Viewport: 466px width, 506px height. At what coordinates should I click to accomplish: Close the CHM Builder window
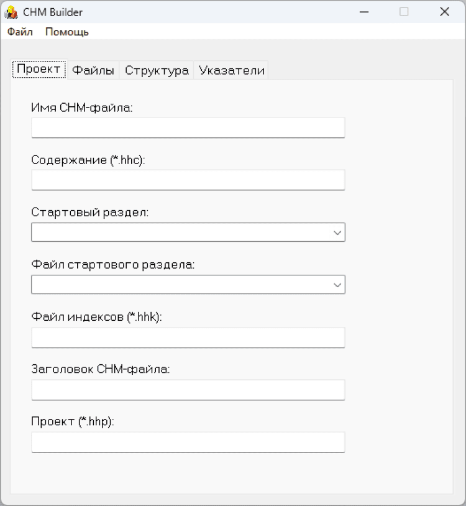tap(444, 12)
